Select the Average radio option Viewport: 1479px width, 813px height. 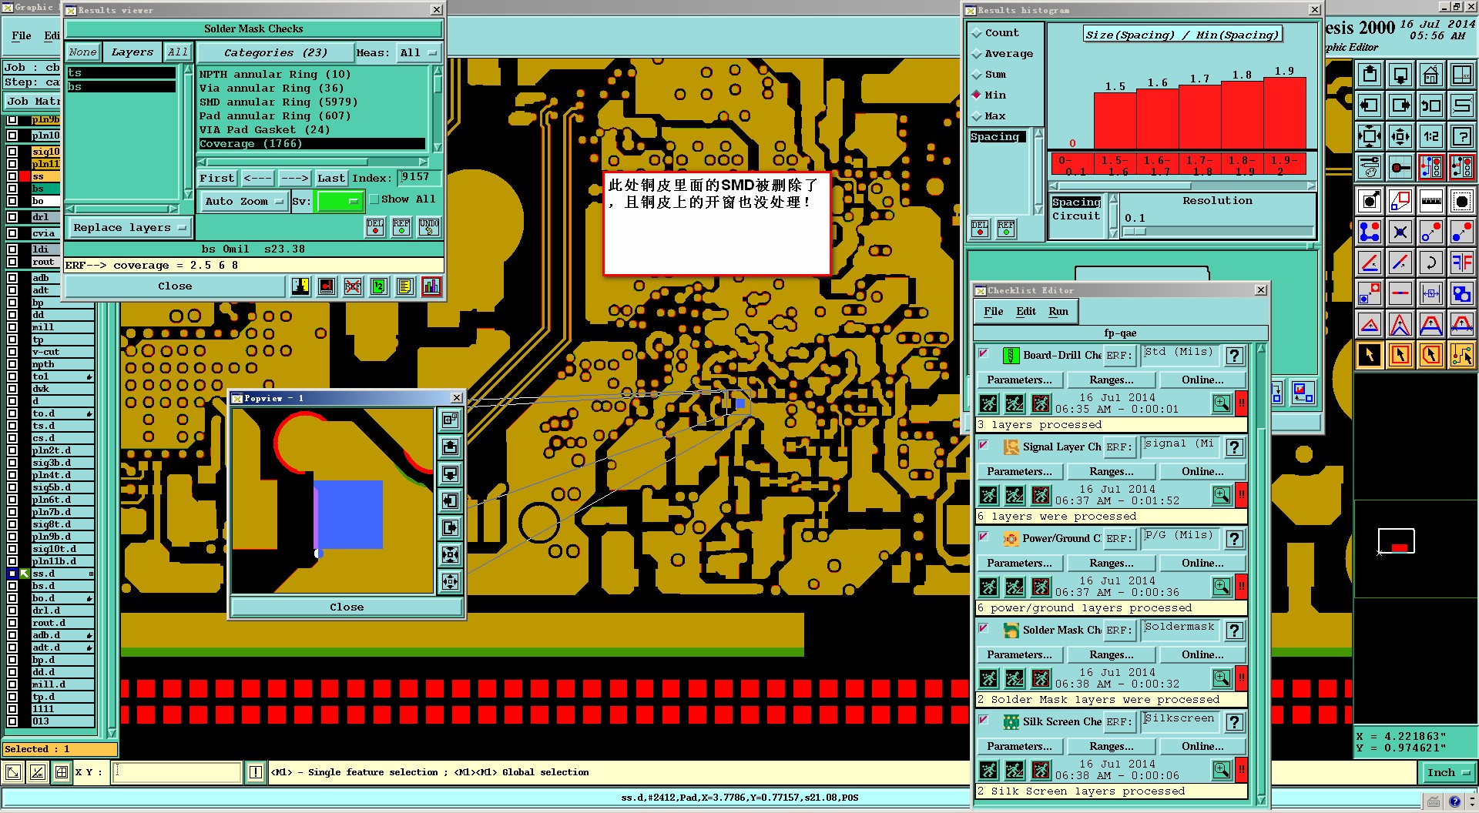point(977,54)
